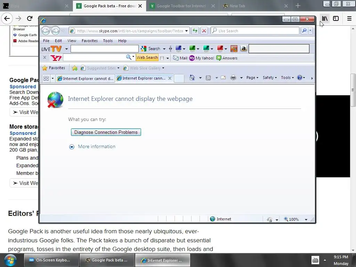Click Yahoo toolbar search input field
Image resolution: width=356 pixels, height=267 pixels.
[95, 58]
